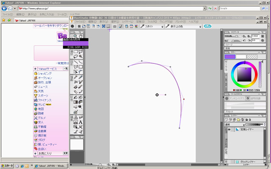The height and width of the screenshot is (169, 271).
Task: Select the polygon selection tool
Action: tap(80, 52)
